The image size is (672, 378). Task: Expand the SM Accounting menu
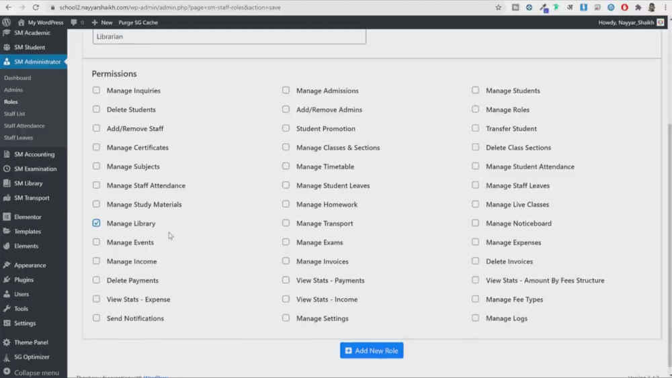34,154
